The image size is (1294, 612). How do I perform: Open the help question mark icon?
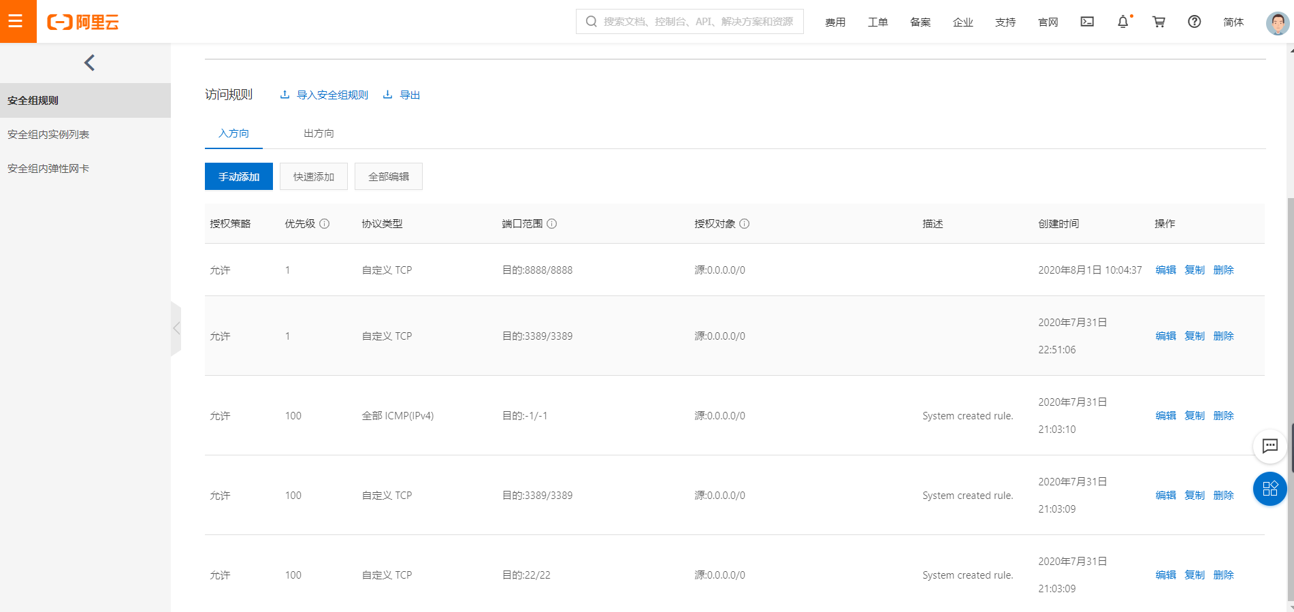pos(1194,22)
